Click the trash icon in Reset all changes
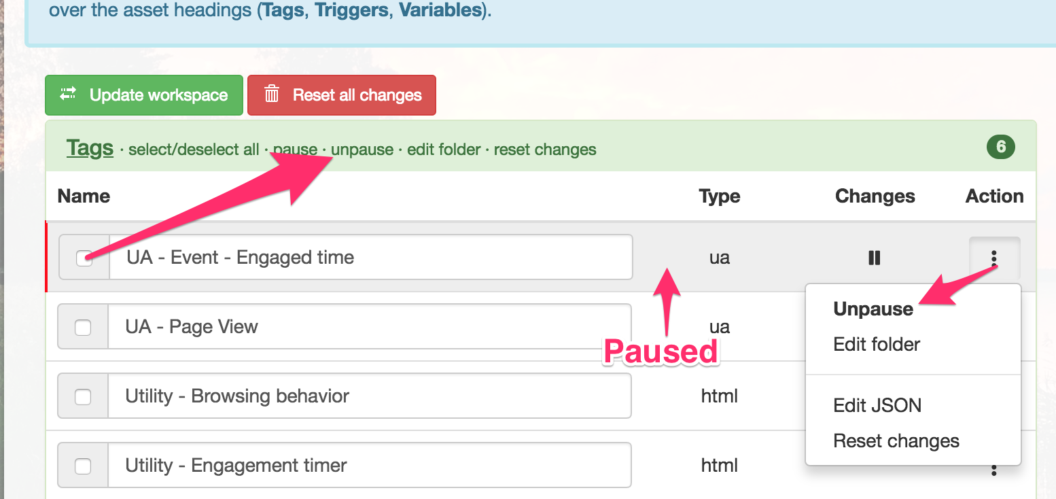 pyautogui.click(x=272, y=94)
